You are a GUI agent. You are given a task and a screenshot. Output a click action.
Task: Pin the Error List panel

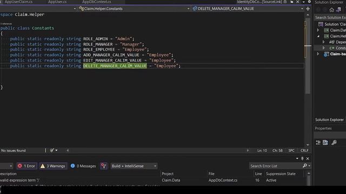click(302, 158)
